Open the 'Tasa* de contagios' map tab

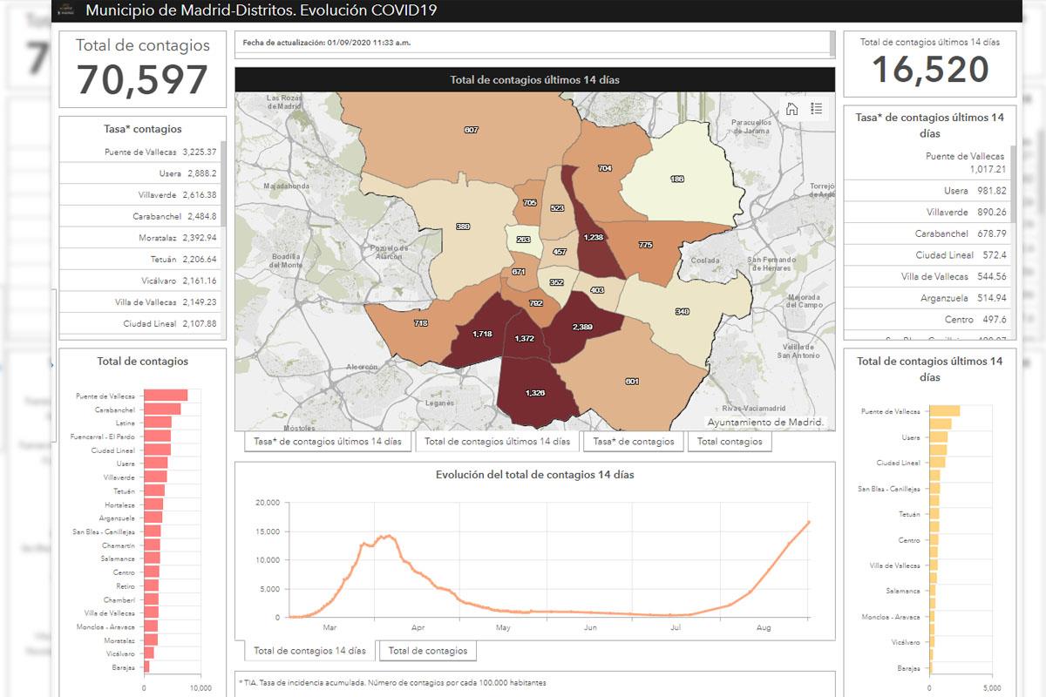[634, 442]
